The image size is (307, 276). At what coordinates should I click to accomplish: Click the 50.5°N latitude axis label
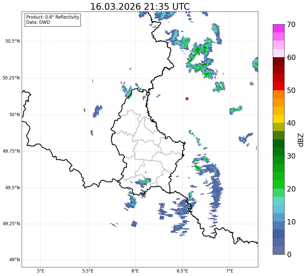pos(12,41)
